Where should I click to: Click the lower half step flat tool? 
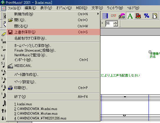pyautogui.click(x=4, y=119)
